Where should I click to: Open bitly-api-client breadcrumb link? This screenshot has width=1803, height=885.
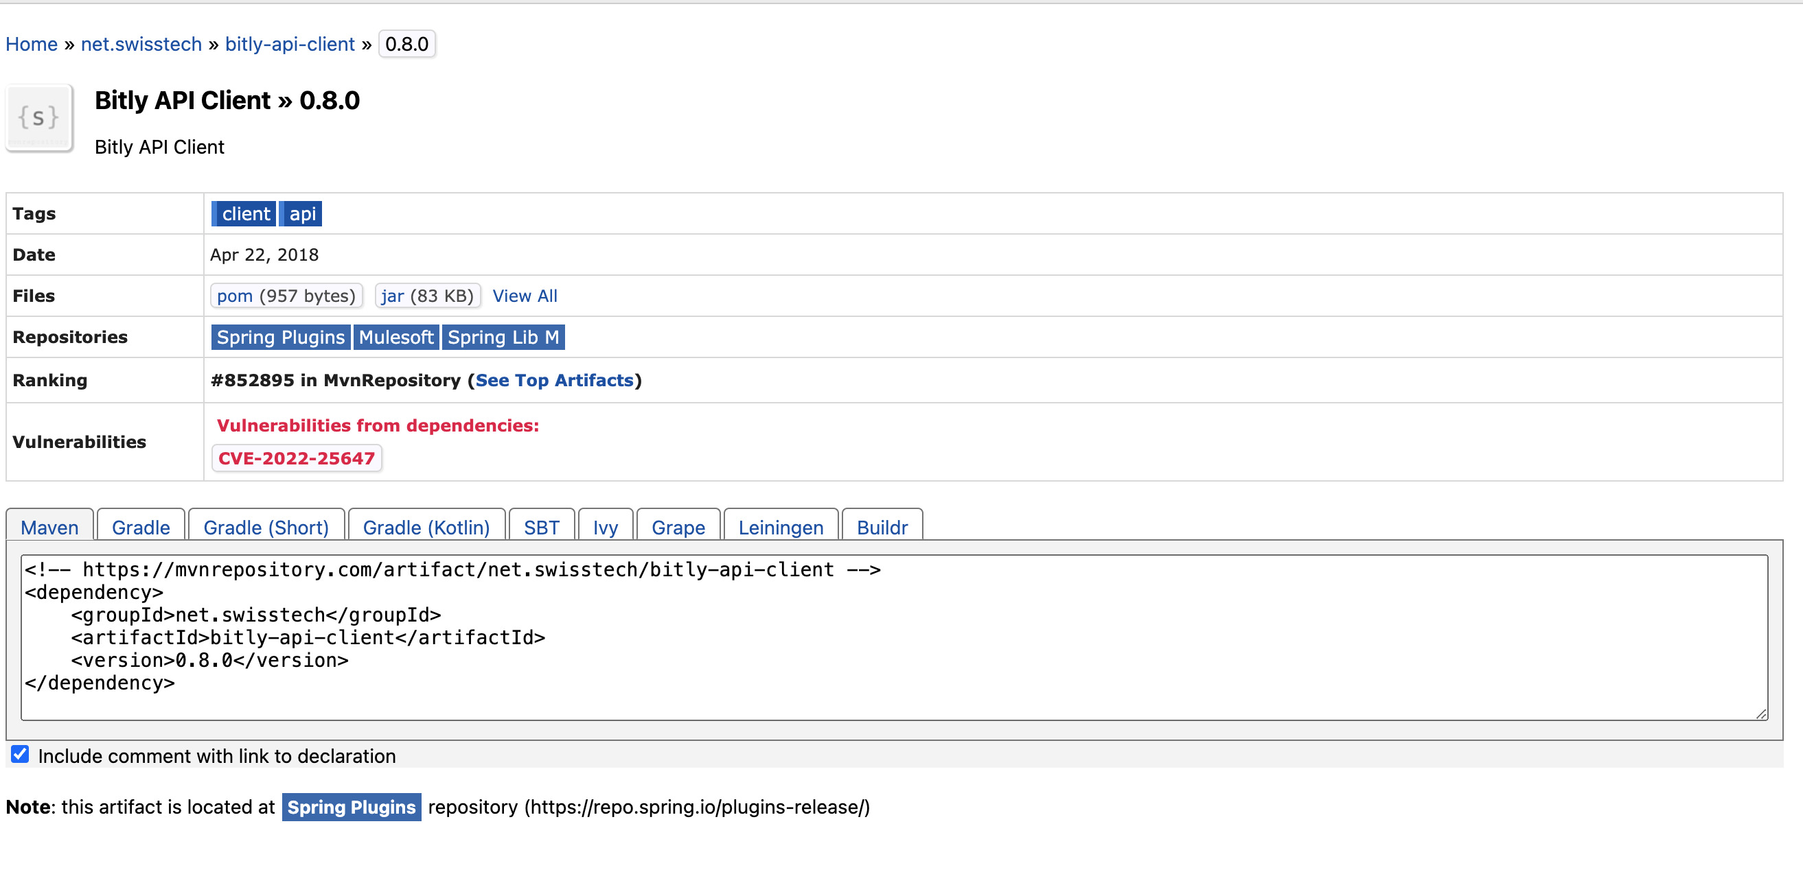[x=290, y=44]
